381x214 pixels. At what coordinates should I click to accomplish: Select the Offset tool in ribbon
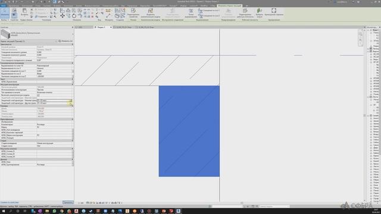pyautogui.click(x=68, y=11)
